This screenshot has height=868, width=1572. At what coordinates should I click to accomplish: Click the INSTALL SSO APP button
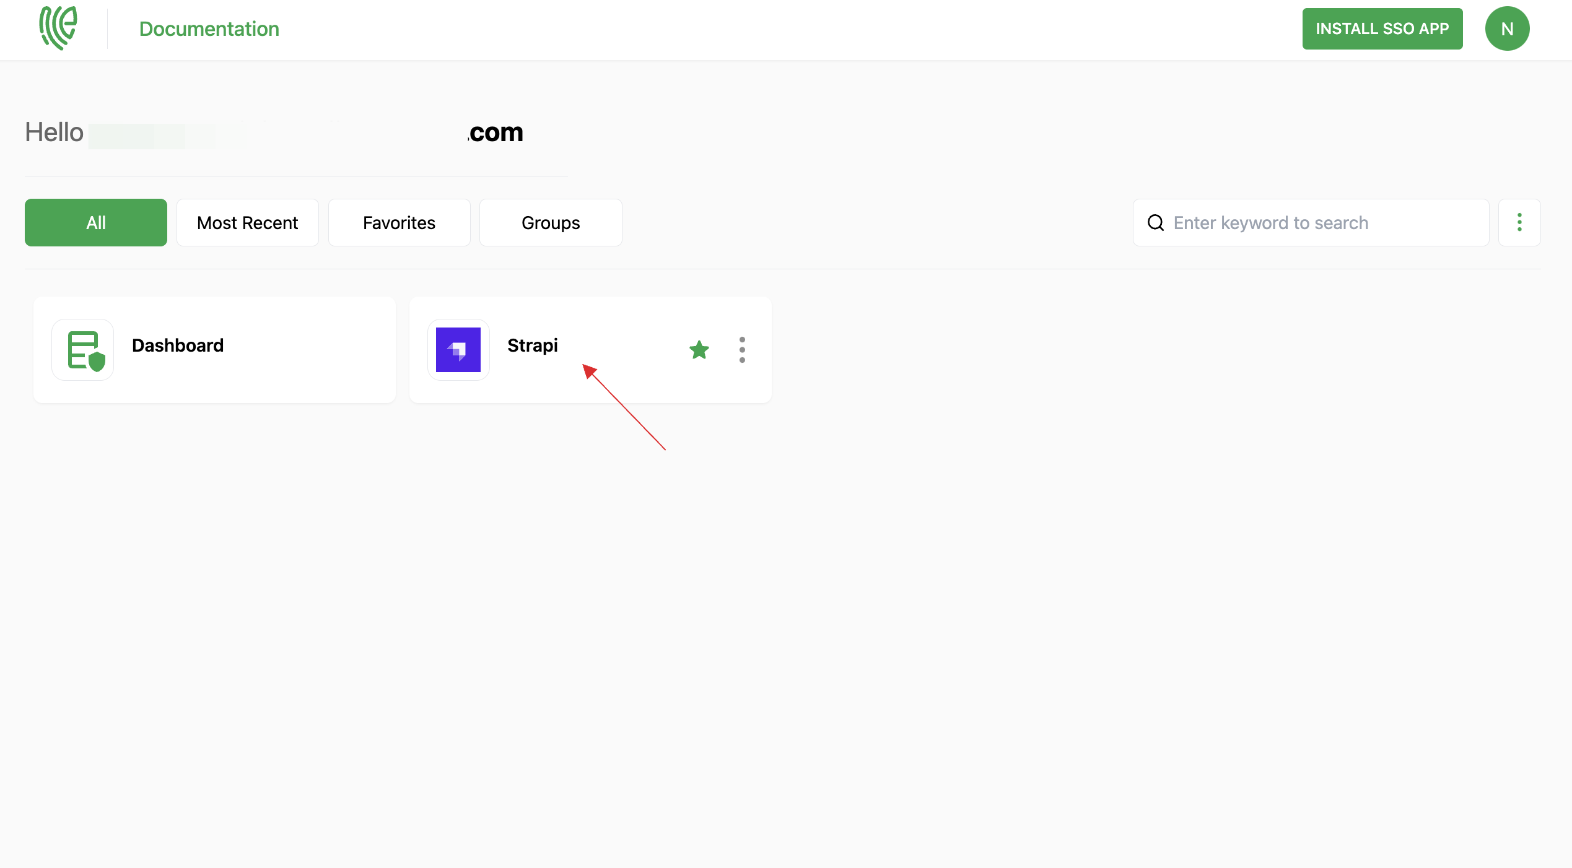[x=1382, y=28]
